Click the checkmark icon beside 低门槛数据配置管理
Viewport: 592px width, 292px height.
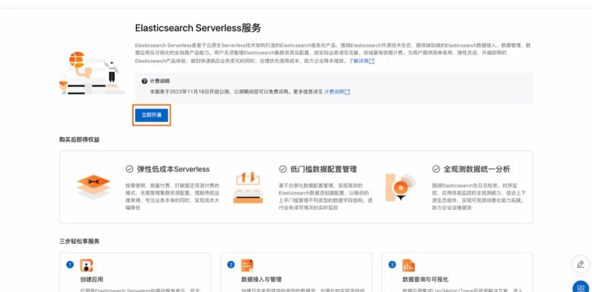point(283,169)
